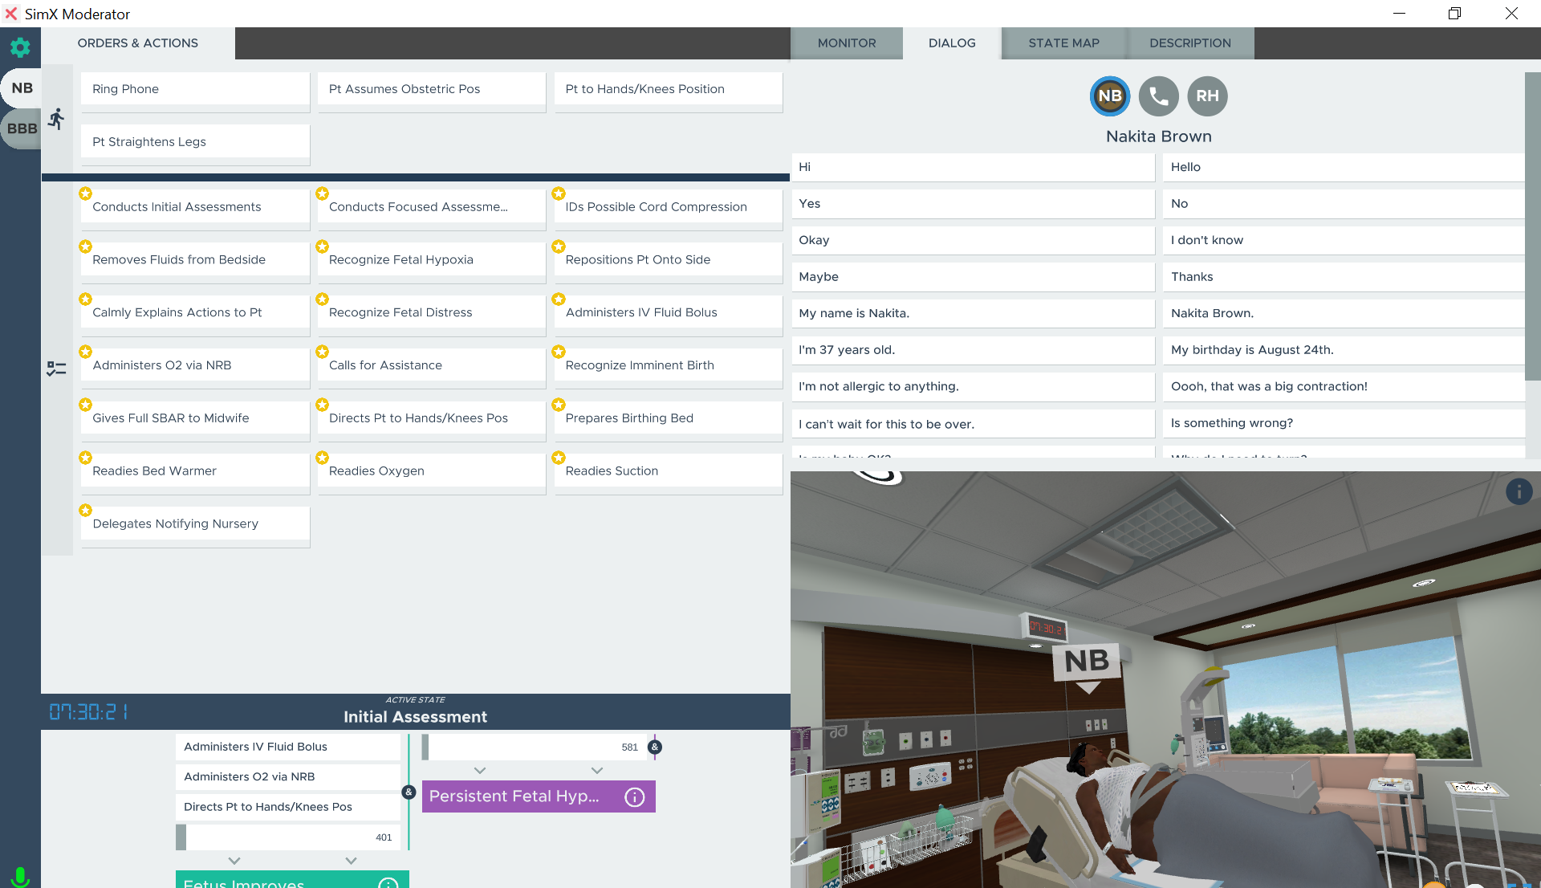Viewport: 1541px width, 888px height.
Task: Open info icon on Persistent Fetal Hypoxia
Action: pyautogui.click(x=634, y=796)
